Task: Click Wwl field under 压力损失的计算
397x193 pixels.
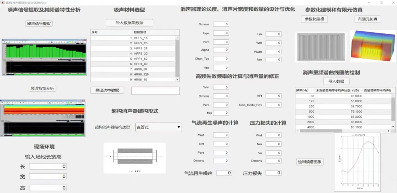Action: point(273,135)
